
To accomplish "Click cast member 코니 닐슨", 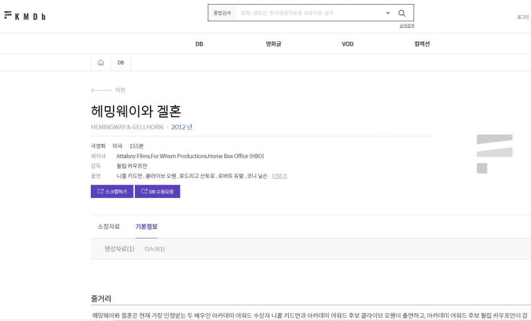I will click(257, 176).
